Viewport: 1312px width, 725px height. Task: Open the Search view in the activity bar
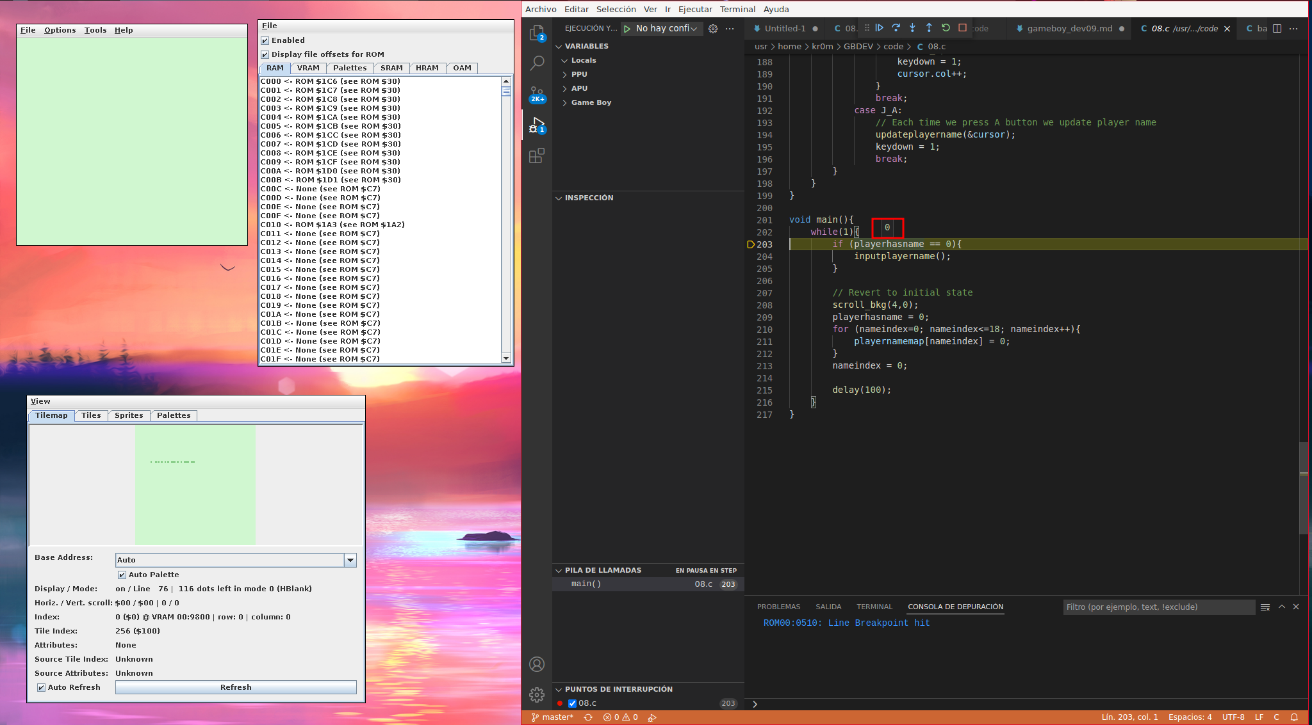pyautogui.click(x=537, y=63)
